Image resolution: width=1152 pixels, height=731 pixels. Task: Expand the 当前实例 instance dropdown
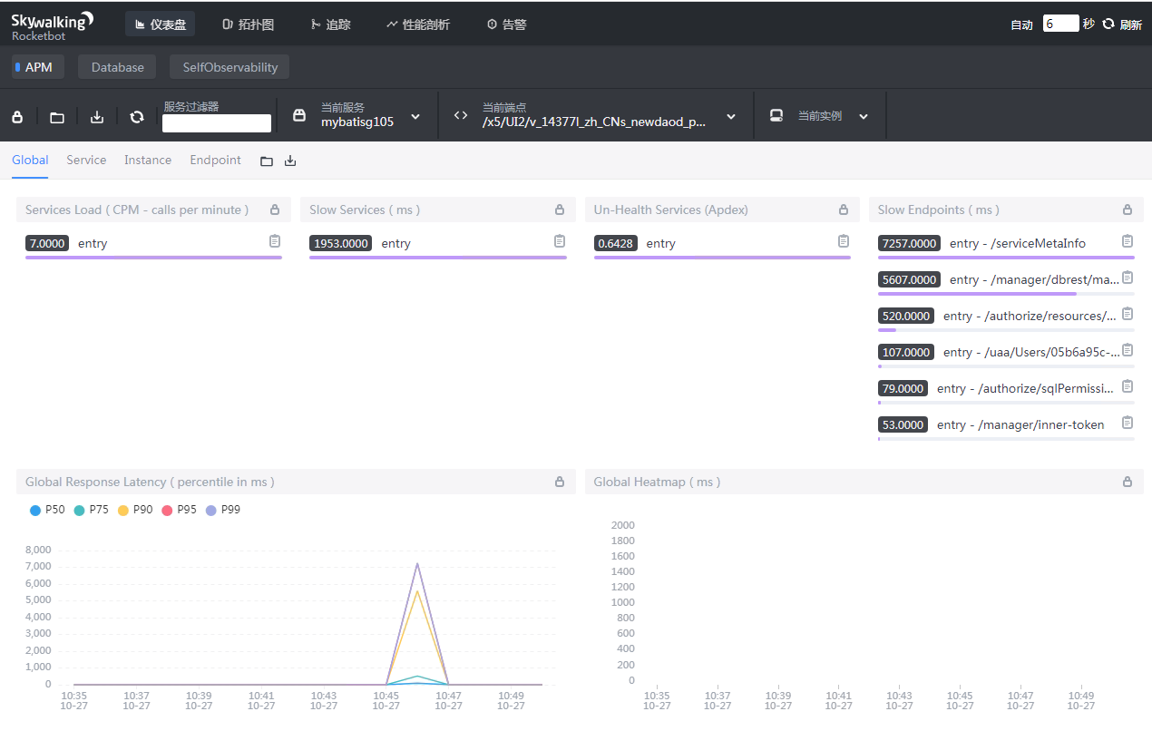(864, 116)
